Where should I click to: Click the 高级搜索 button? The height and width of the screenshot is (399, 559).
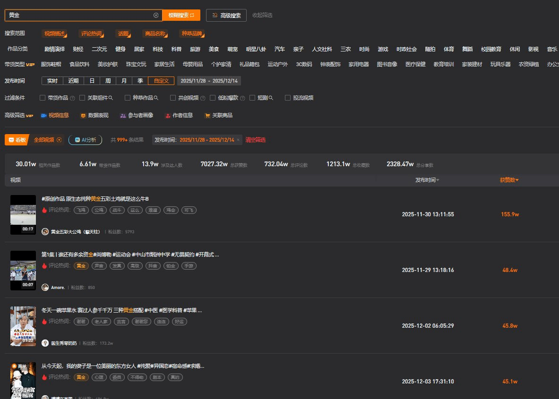[226, 15]
